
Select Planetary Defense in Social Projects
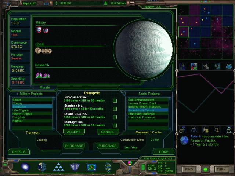pyautogui.click(x=148, y=114)
